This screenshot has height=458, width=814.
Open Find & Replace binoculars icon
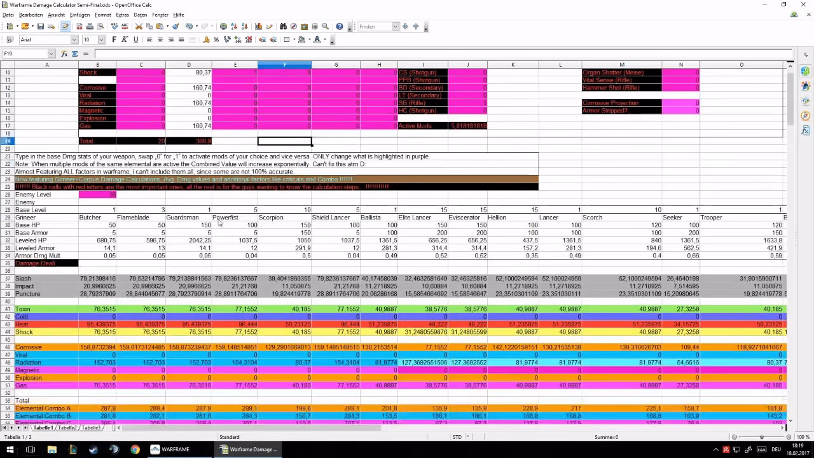click(x=283, y=27)
